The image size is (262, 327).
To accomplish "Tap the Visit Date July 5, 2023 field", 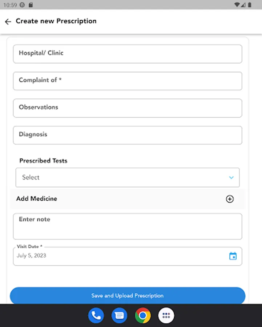I will [116, 256].
